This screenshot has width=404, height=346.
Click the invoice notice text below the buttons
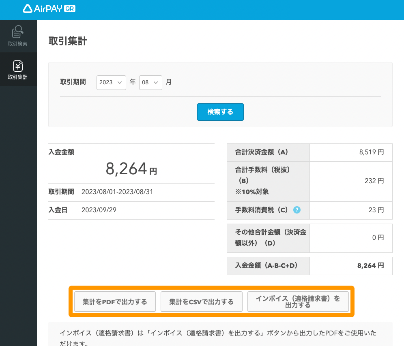coord(218,333)
